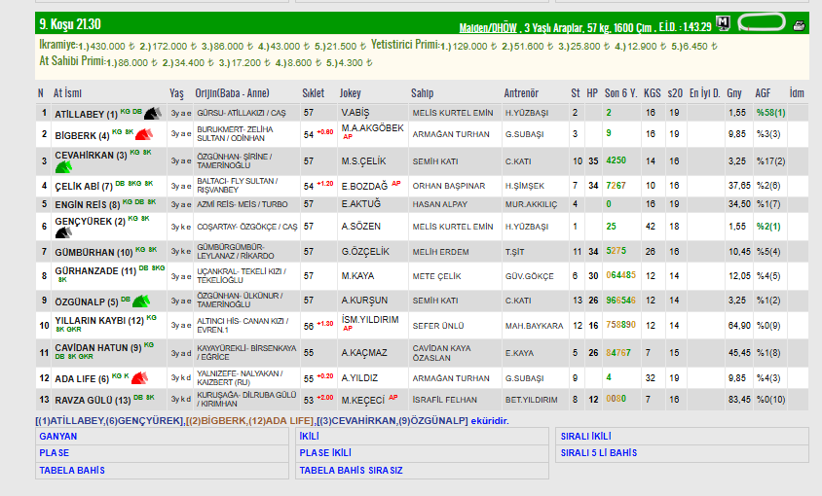
Task: Click jockey M.A.AKGÖBEK name
Action: pyautogui.click(x=373, y=127)
